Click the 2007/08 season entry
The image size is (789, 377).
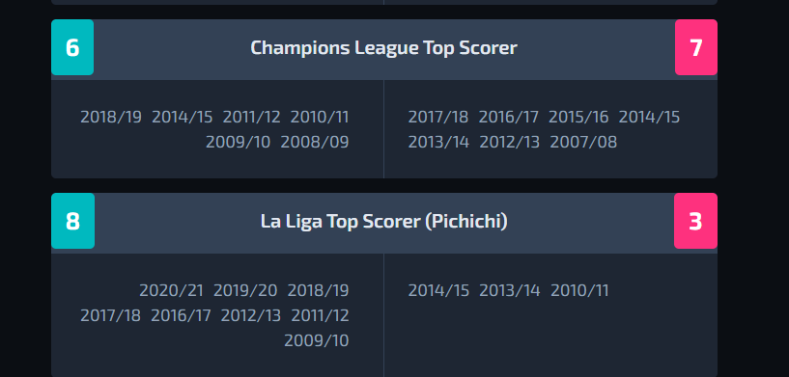click(x=583, y=143)
